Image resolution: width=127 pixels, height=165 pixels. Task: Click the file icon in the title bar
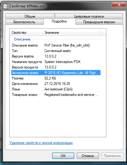coord(5,6)
